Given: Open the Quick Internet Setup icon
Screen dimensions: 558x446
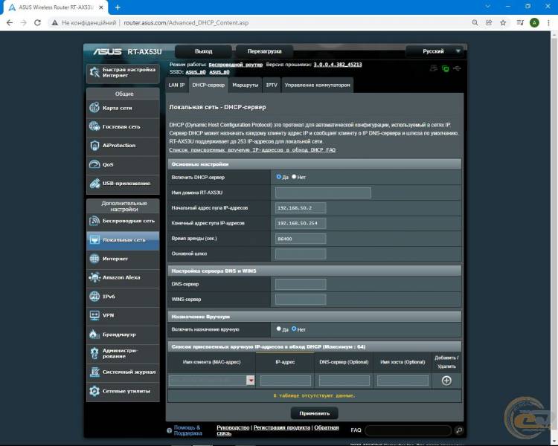Looking at the screenshot, I should pos(94,73).
